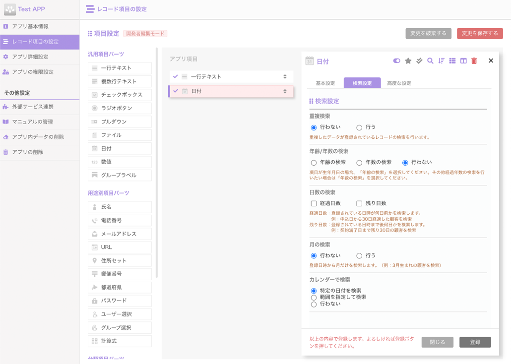The width and height of the screenshot is (511, 364).
Task: Click the double-check icon in 日付 panel
Action: point(419,61)
